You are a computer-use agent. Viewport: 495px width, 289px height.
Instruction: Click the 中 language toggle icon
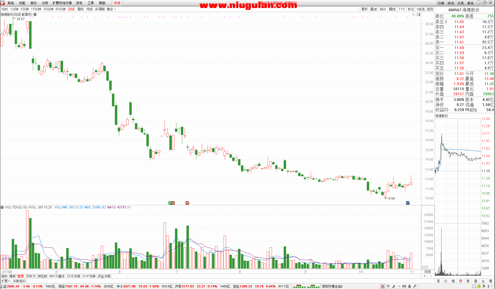point(388,286)
